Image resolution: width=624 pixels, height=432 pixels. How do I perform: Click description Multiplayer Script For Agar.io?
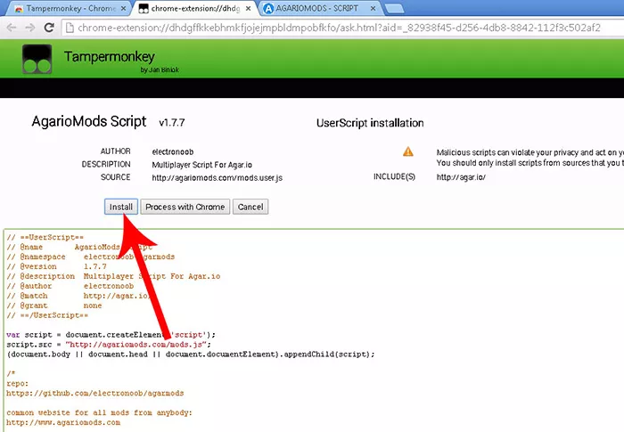pyautogui.click(x=202, y=165)
